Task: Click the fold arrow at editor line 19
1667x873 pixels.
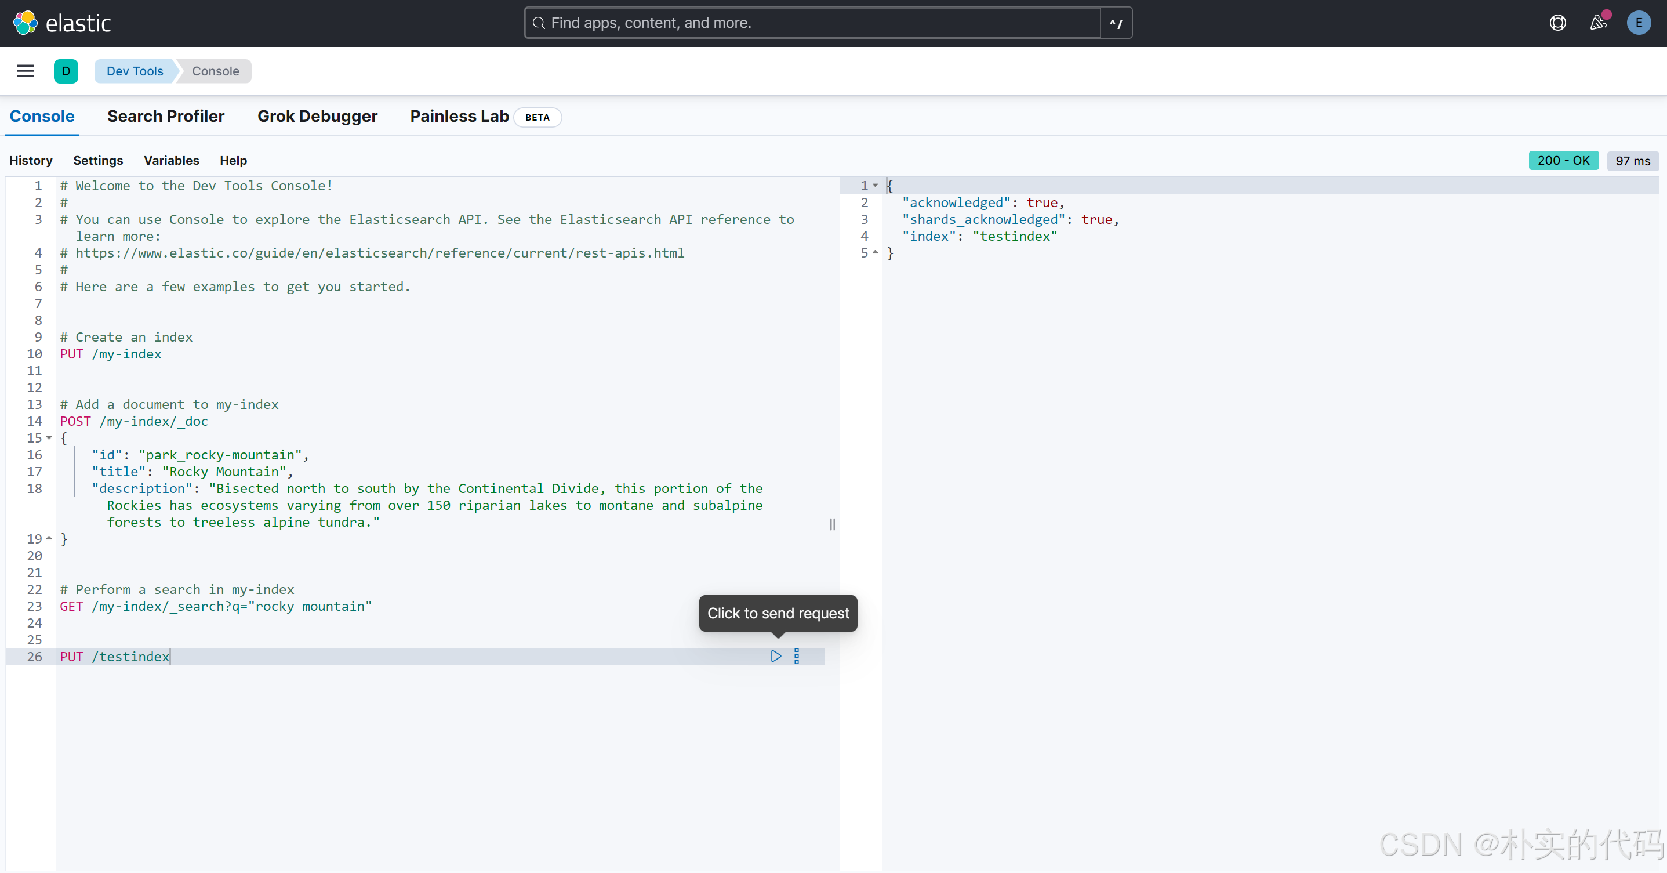Action: [49, 538]
